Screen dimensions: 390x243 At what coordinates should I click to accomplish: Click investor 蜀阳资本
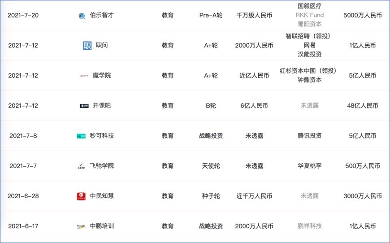click(310, 24)
